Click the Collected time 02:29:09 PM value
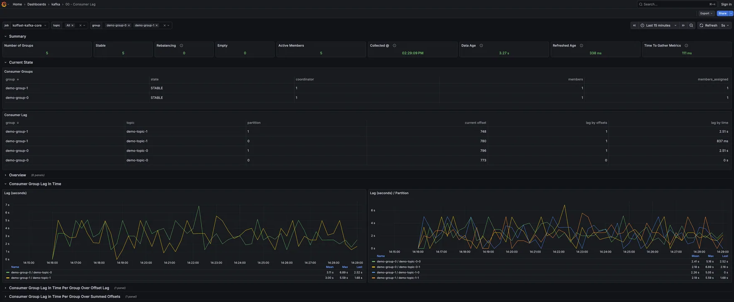 412,53
